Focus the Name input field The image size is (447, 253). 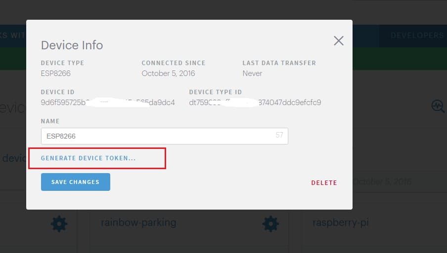157,136
